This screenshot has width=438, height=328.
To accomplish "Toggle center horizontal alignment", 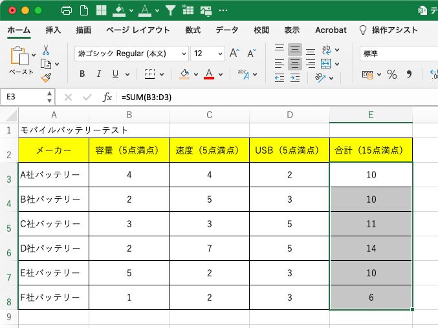I will 294,63.
